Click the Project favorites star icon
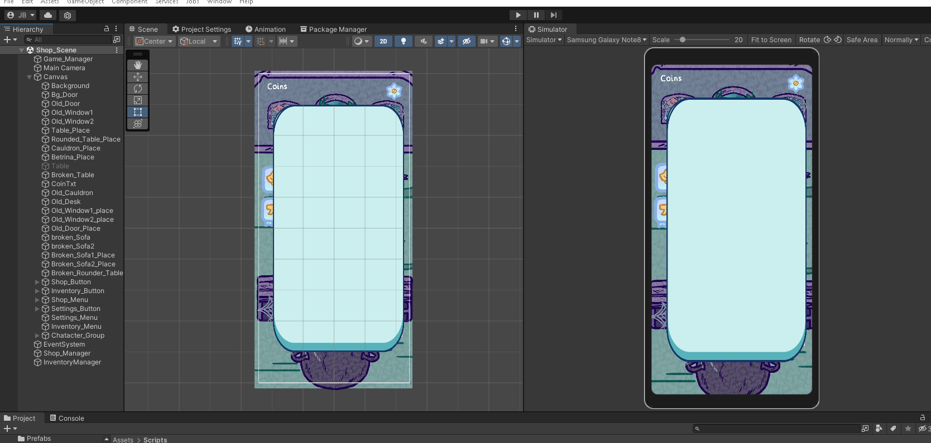Screen dimensions: 931x443 click(908, 429)
